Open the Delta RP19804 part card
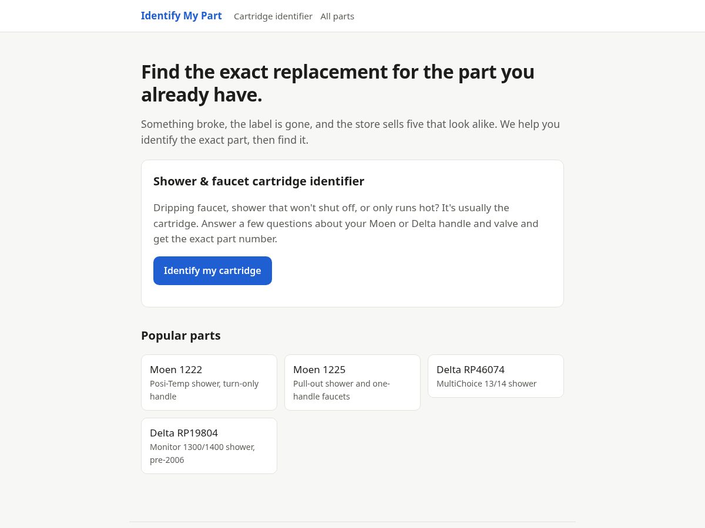This screenshot has height=528, width=705. click(209, 446)
